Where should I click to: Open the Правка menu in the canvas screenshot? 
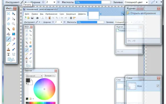coord(35,14)
